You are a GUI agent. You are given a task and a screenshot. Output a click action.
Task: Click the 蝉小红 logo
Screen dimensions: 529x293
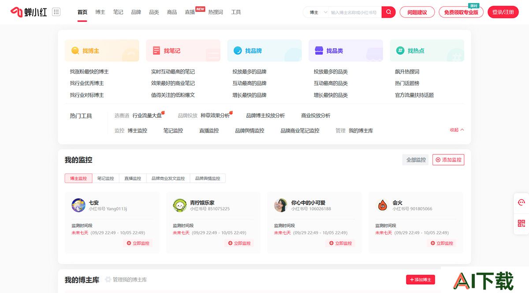pos(29,12)
